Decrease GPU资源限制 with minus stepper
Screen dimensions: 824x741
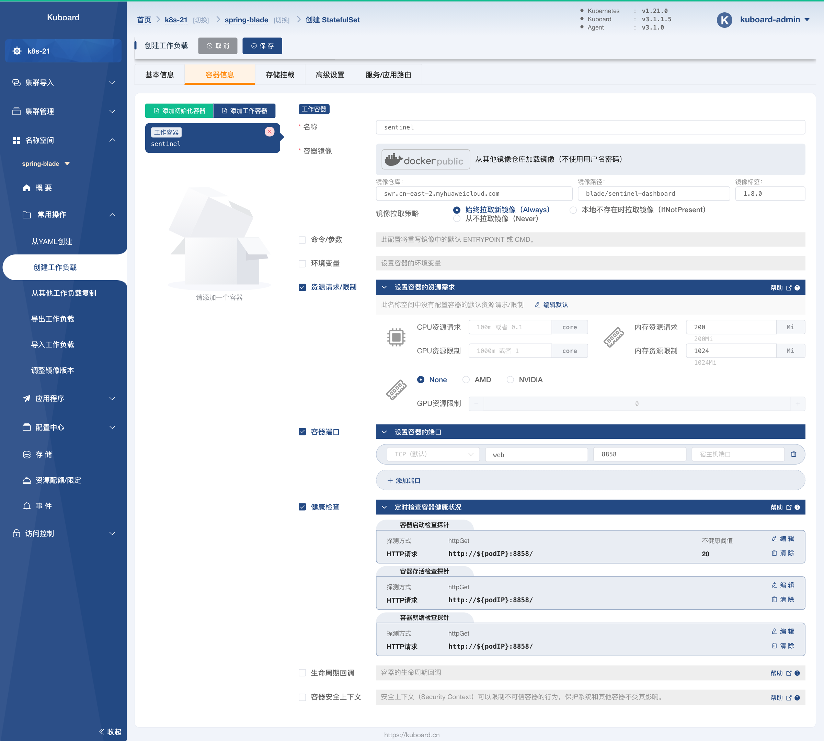click(476, 404)
